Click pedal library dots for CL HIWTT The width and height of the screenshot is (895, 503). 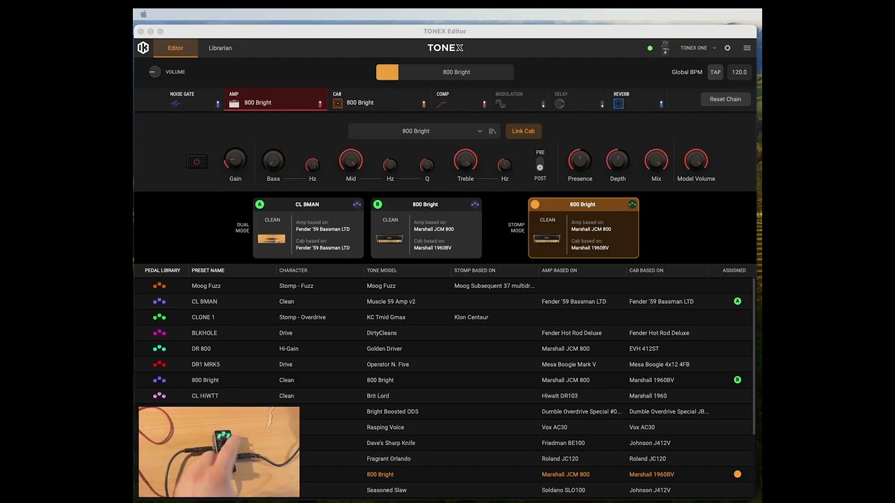point(159,395)
